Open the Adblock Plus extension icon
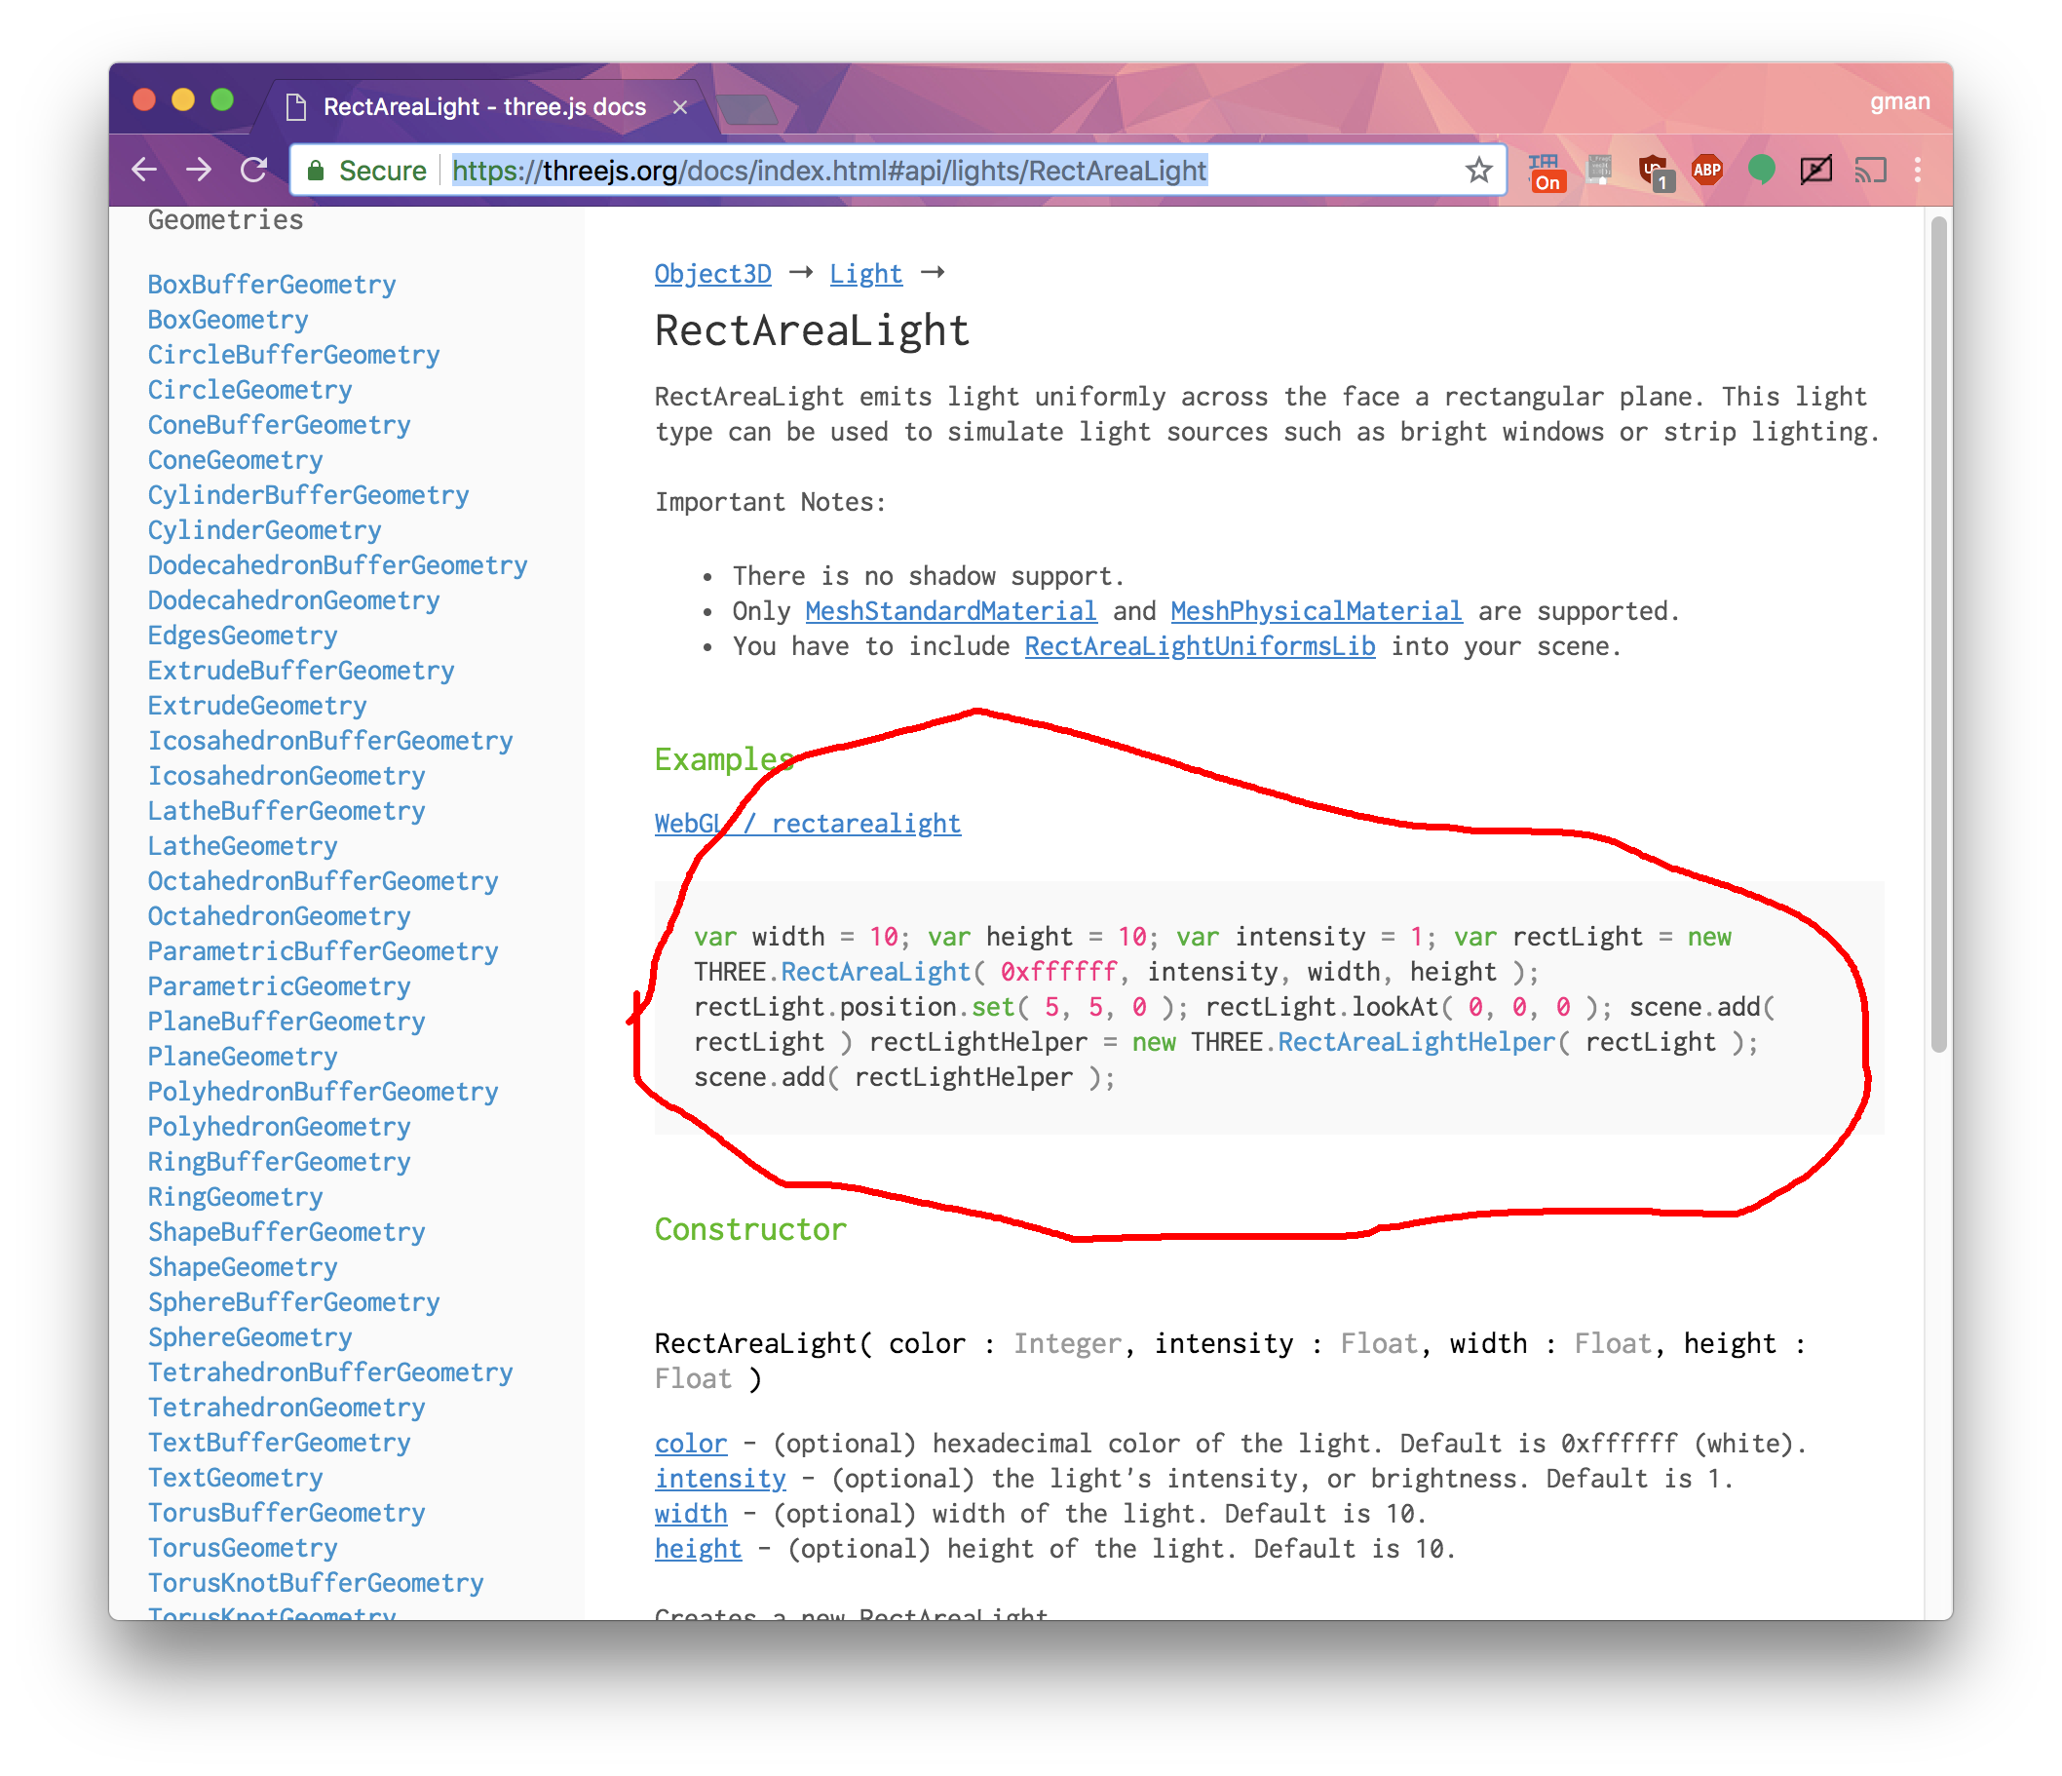 click(x=1706, y=171)
